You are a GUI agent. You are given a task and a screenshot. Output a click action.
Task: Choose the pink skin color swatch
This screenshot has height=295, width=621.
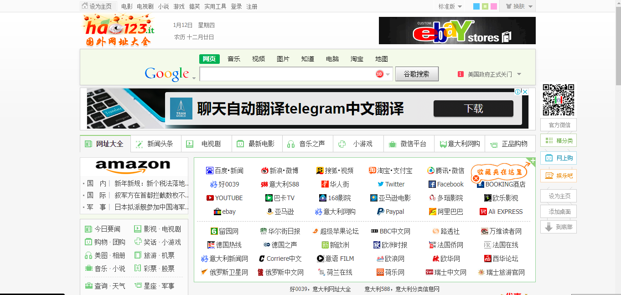[x=494, y=6]
